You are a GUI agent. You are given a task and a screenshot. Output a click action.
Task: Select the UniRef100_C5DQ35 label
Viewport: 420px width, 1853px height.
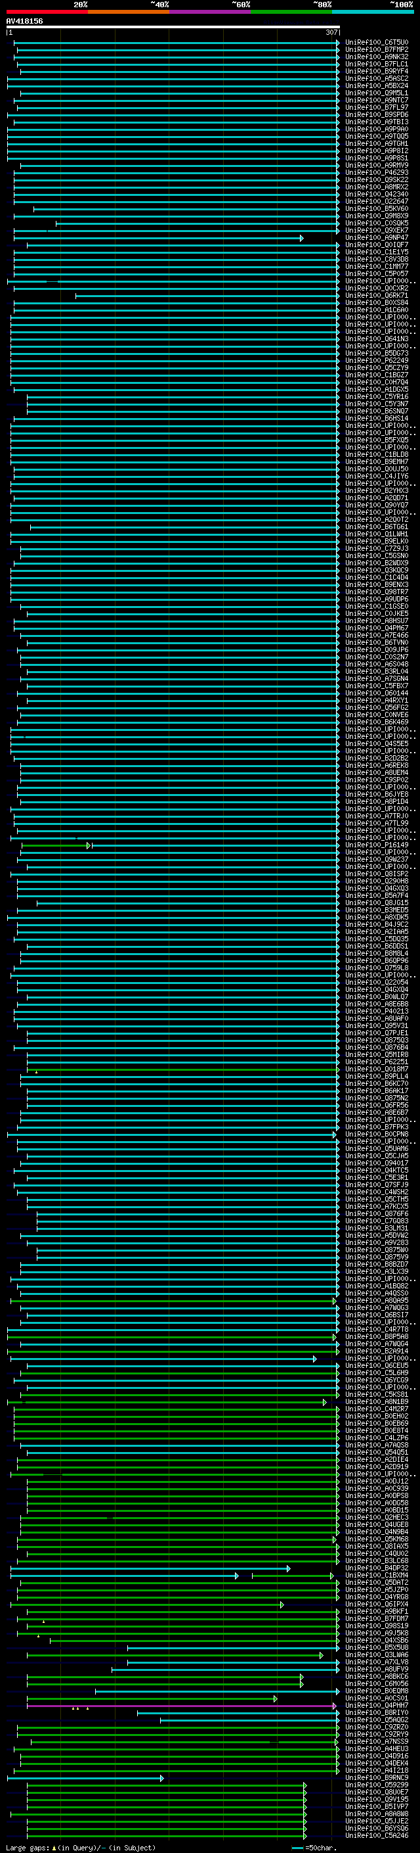click(377, 939)
